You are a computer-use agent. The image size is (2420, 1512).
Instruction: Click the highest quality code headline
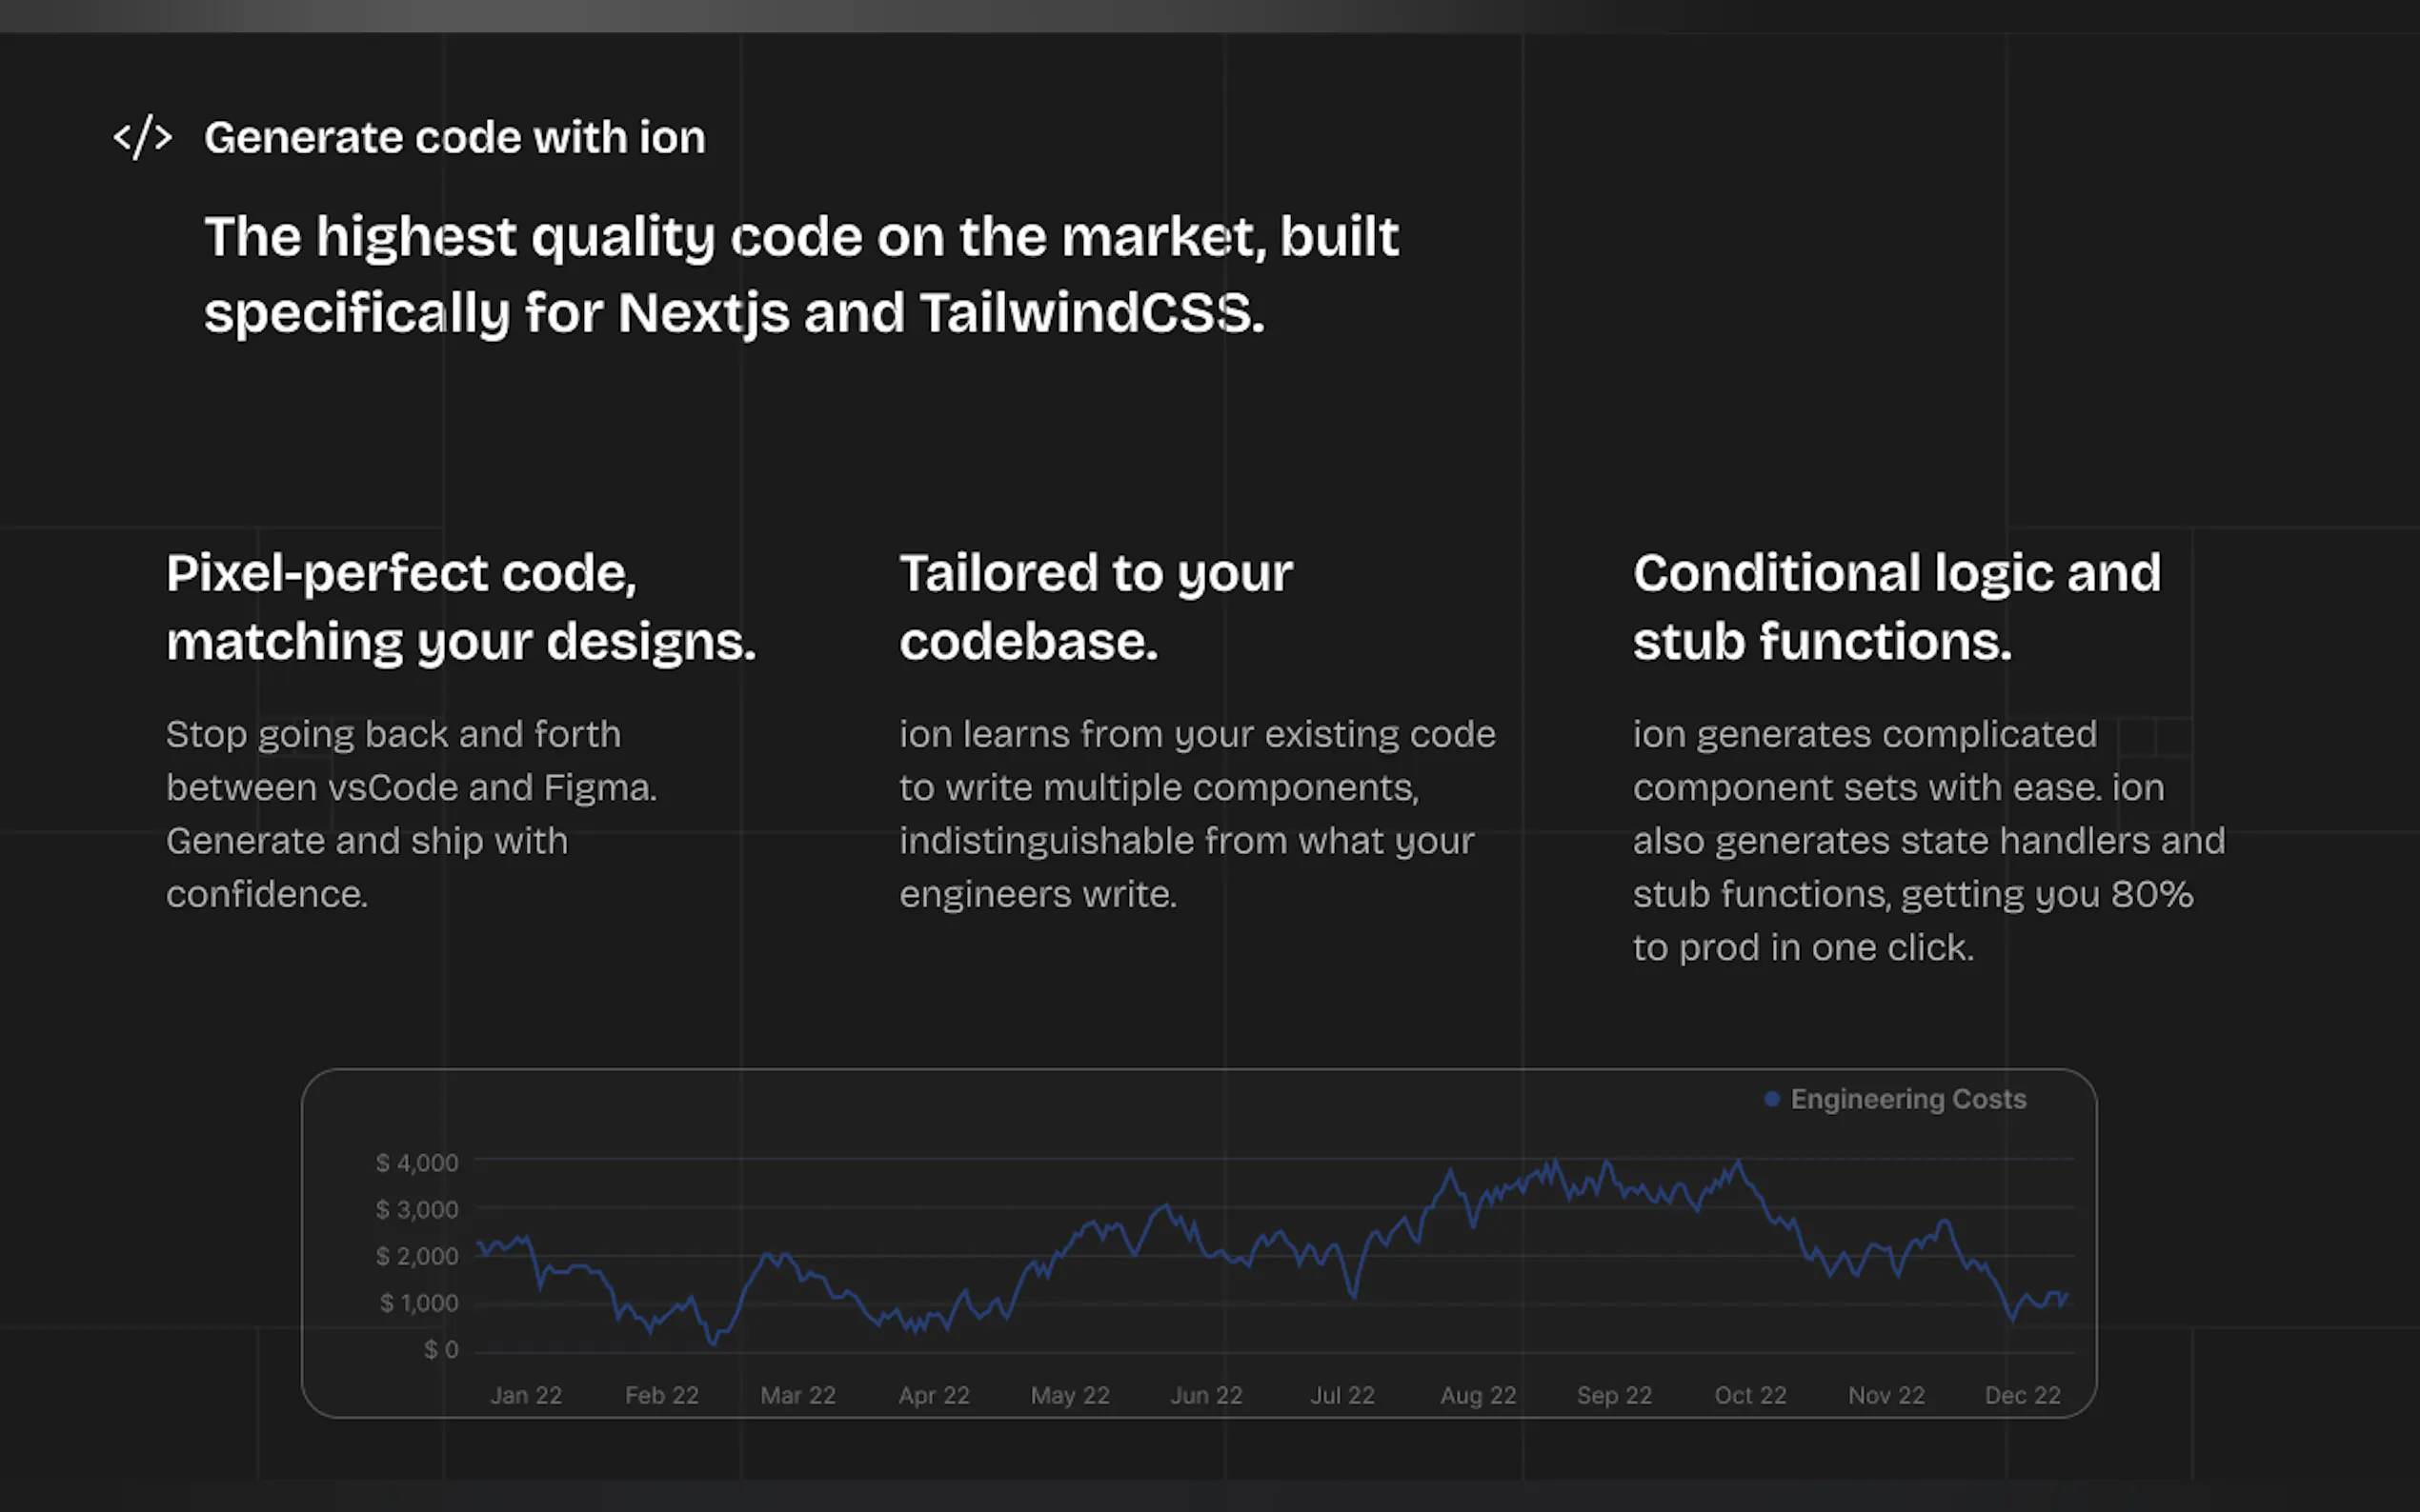pos(800,274)
